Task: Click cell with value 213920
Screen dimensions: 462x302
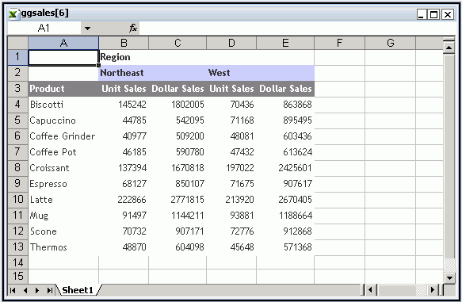Action: coord(231,200)
